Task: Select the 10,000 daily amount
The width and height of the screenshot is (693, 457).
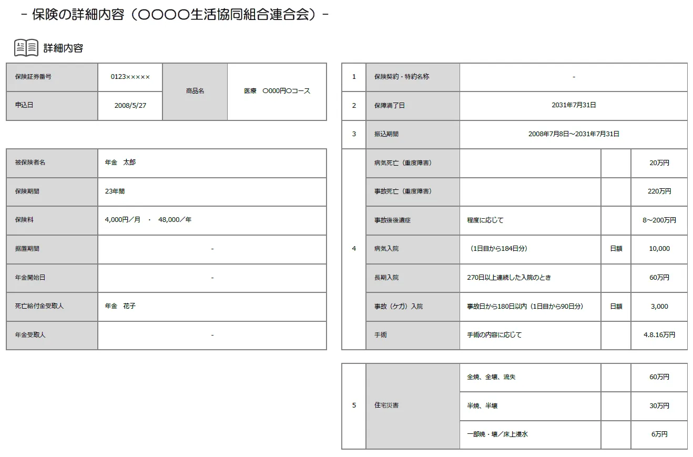Action: click(x=659, y=249)
